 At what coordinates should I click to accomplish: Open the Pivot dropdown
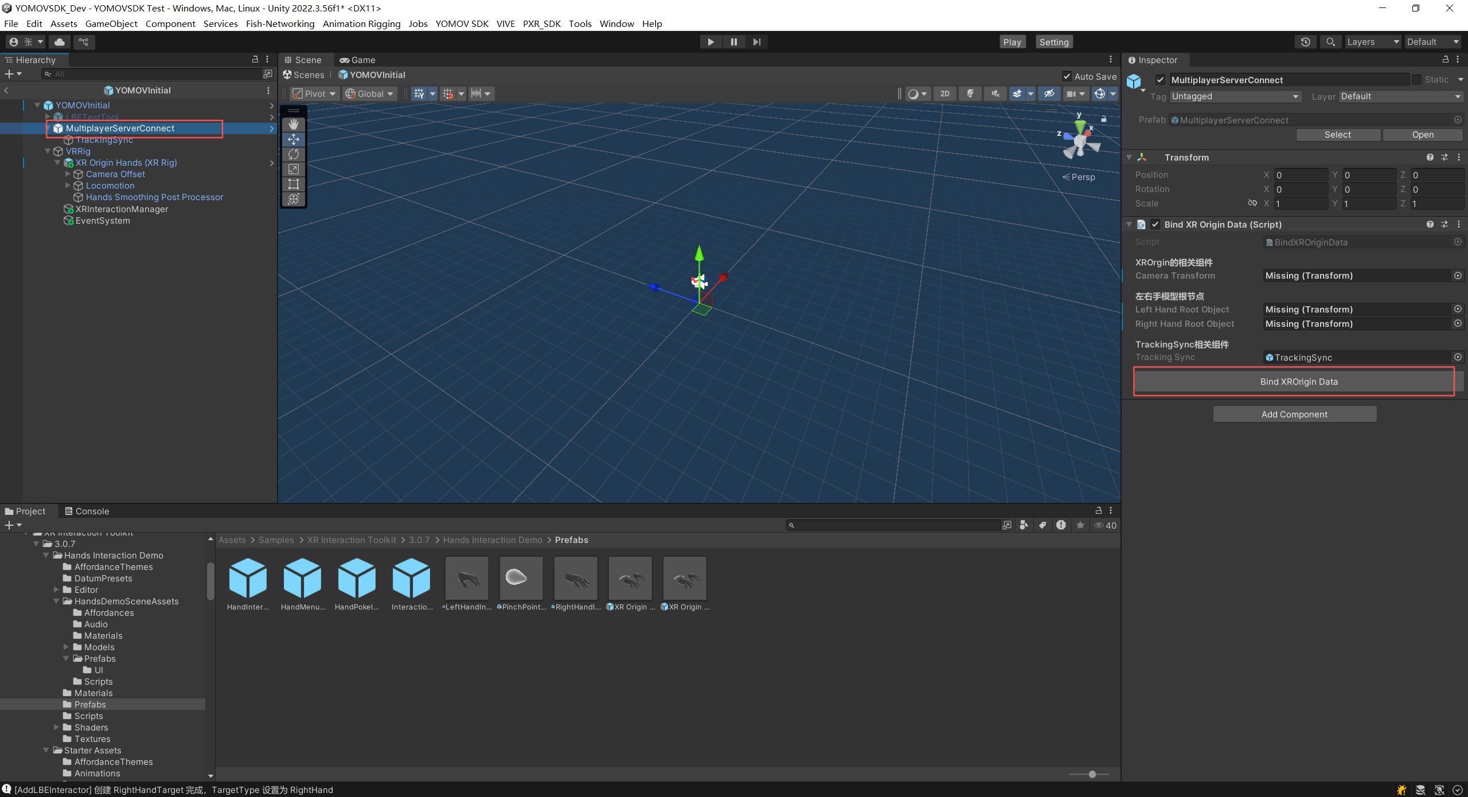314,94
